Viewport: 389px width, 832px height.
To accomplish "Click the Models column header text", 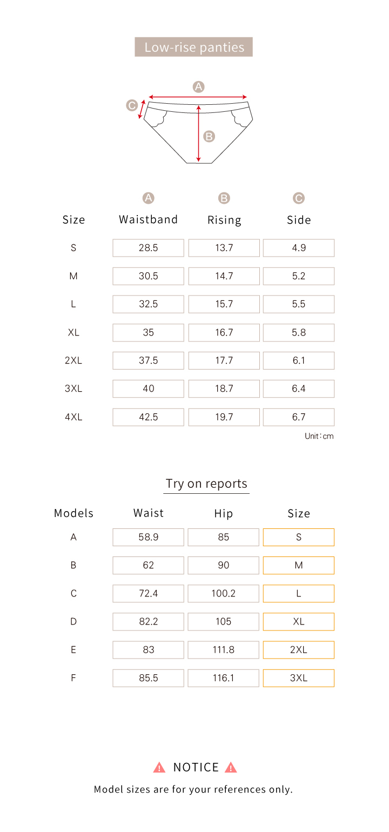I will 73,513.
